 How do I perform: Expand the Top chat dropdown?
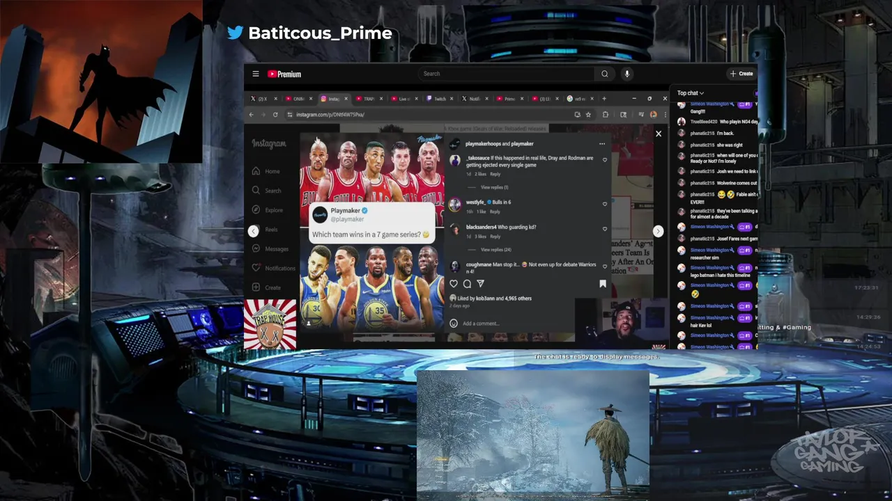(691, 93)
